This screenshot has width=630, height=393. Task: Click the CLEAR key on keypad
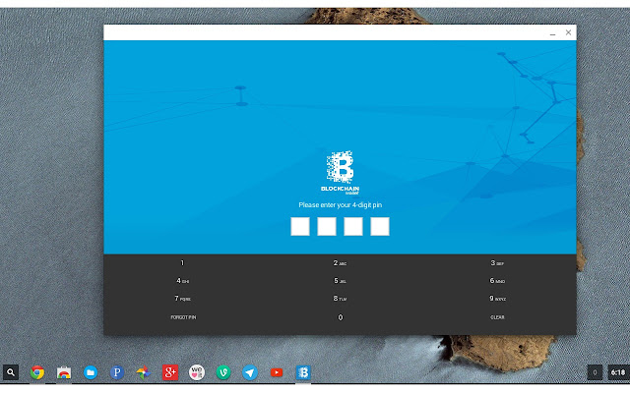click(497, 317)
